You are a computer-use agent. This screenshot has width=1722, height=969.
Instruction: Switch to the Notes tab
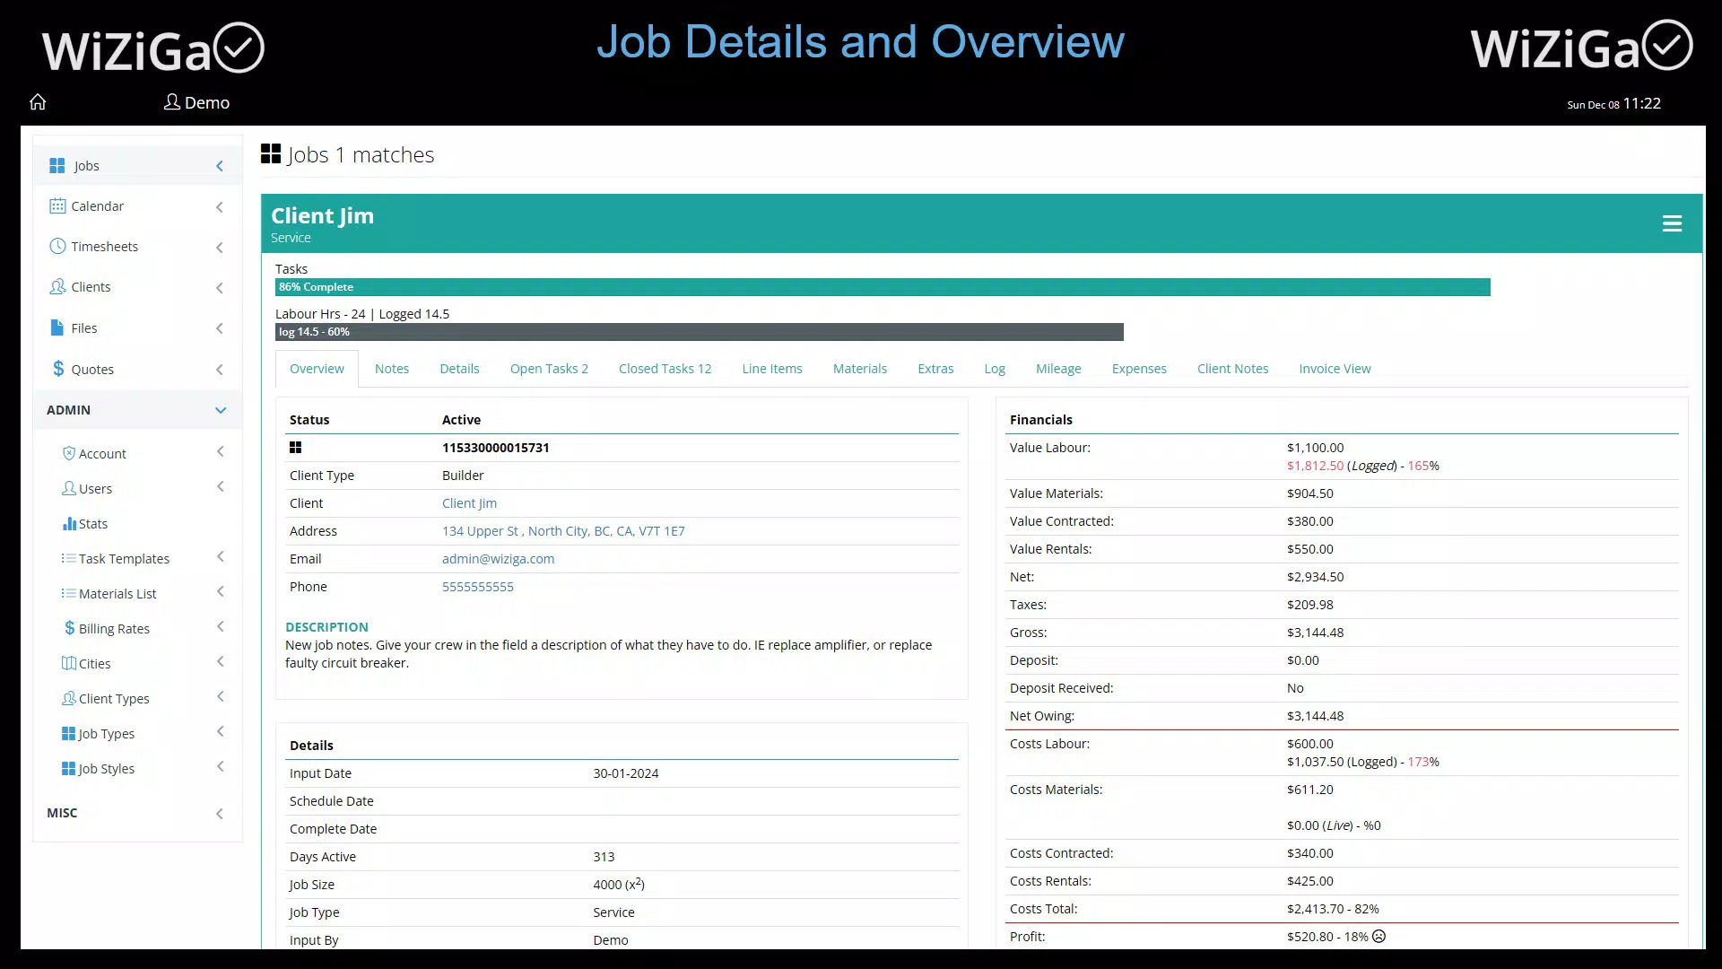[x=392, y=369]
